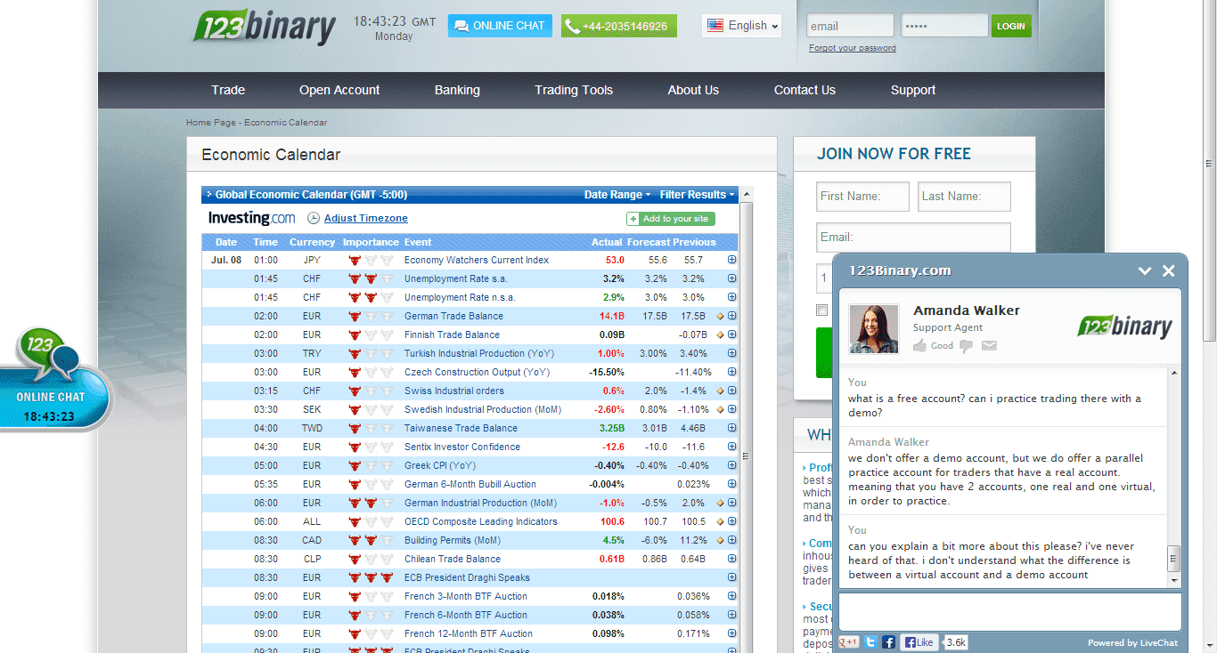The image size is (1217, 653).
Task: Click the Facebook Like button in chat footer
Action: pyautogui.click(x=919, y=642)
